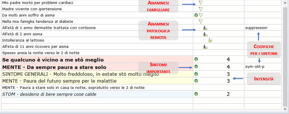Click history icon on 'ricovero per asma' row
Screen dimensions: 289x114
[x=205, y=47]
